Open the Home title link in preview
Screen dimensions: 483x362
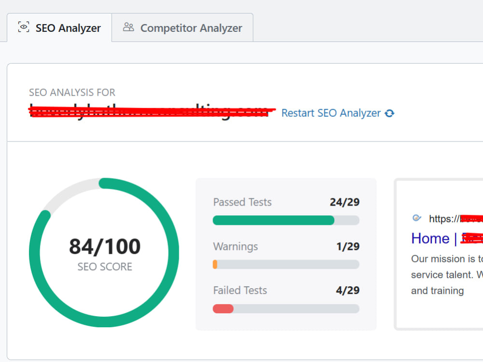(447, 238)
